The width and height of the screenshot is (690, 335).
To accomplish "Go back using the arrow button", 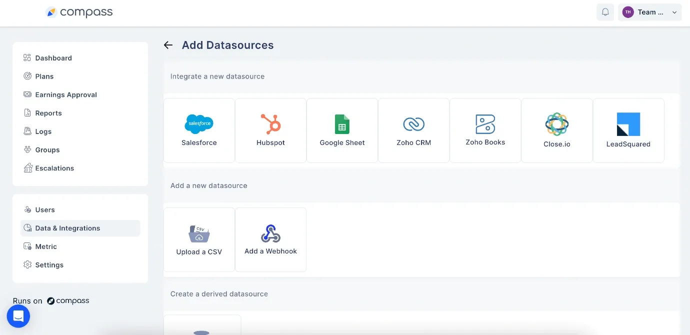I will click(x=168, y=45).
